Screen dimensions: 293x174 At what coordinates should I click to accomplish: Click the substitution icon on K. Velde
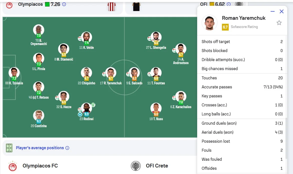click(x=80, y=39)
